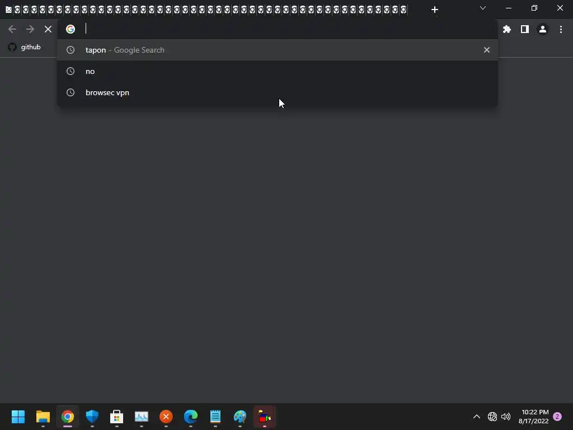Open the Extensions puzzle icon
Screen dimensions: 573x430
click(507, 29)
